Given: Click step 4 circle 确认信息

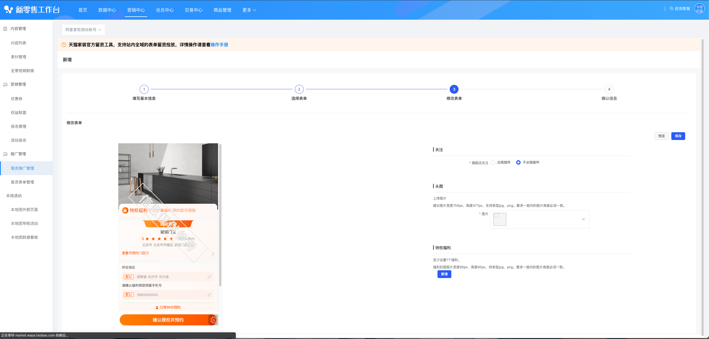Looking at the screenshot, I should coord(609,89).
